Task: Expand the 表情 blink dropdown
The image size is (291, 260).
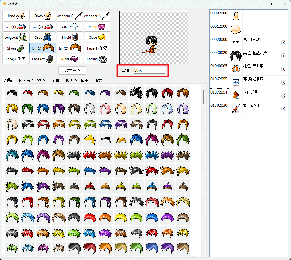Action: click(149, 71)
